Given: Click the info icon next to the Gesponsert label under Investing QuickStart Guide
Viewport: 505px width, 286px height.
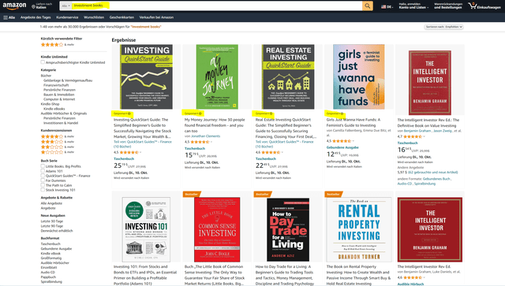Looking at the screenshot, I should 129,113.
